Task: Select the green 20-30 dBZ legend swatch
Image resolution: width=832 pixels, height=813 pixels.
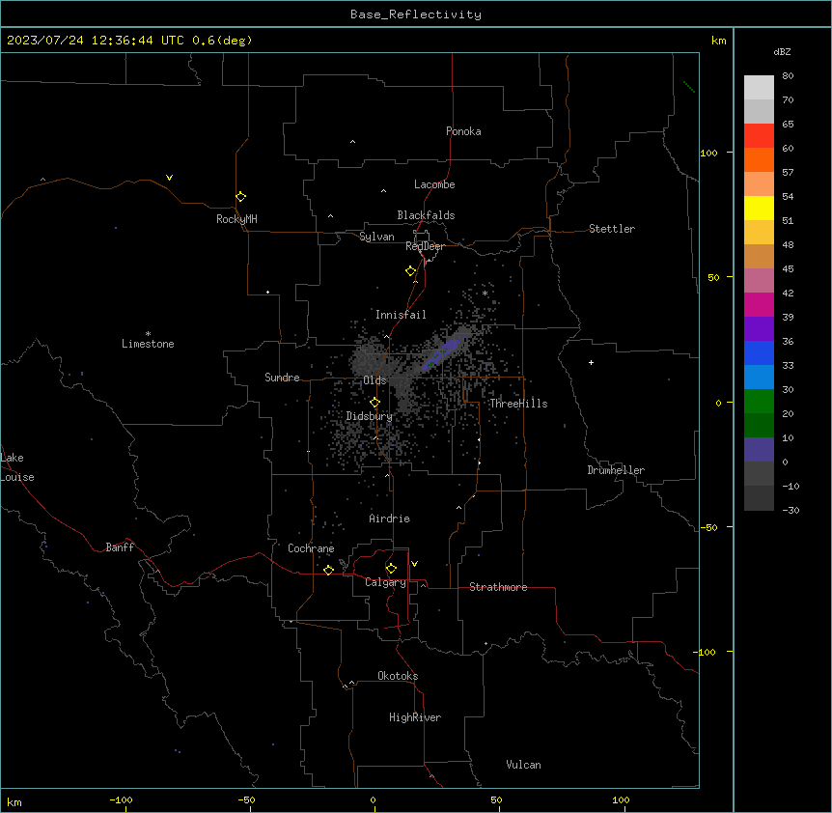Action: (x=759, y=402)
